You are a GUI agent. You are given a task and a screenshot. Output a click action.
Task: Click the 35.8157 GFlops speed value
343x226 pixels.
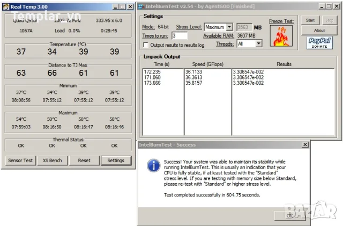coord(194,83)
